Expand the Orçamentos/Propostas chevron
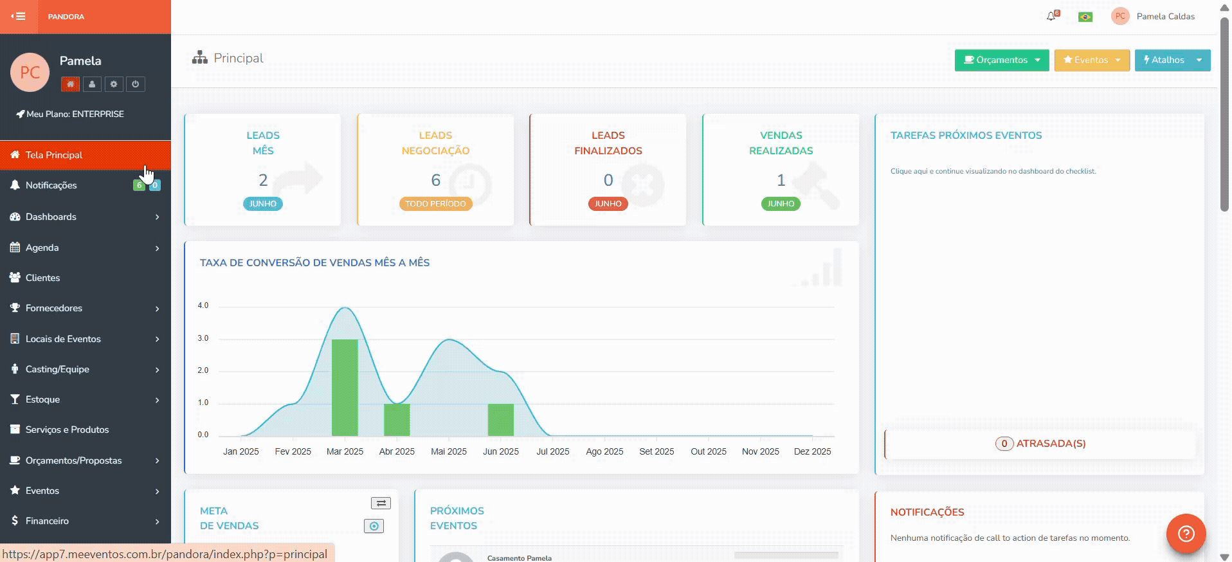1232x562 pixels. click(x=157, y=460)
